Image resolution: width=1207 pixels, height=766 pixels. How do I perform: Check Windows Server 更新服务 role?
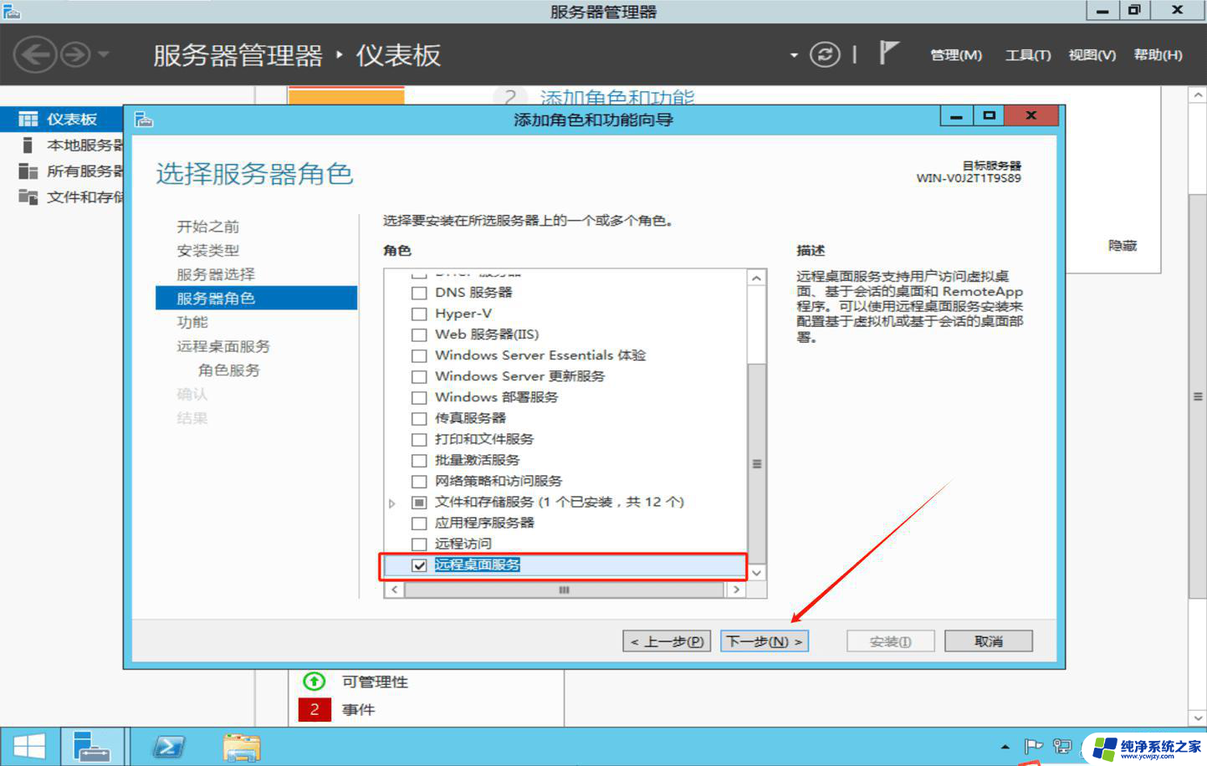[419, 376]
